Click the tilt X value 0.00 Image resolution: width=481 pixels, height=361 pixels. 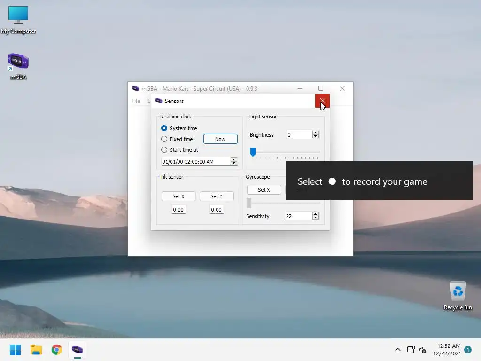[178, 210]
